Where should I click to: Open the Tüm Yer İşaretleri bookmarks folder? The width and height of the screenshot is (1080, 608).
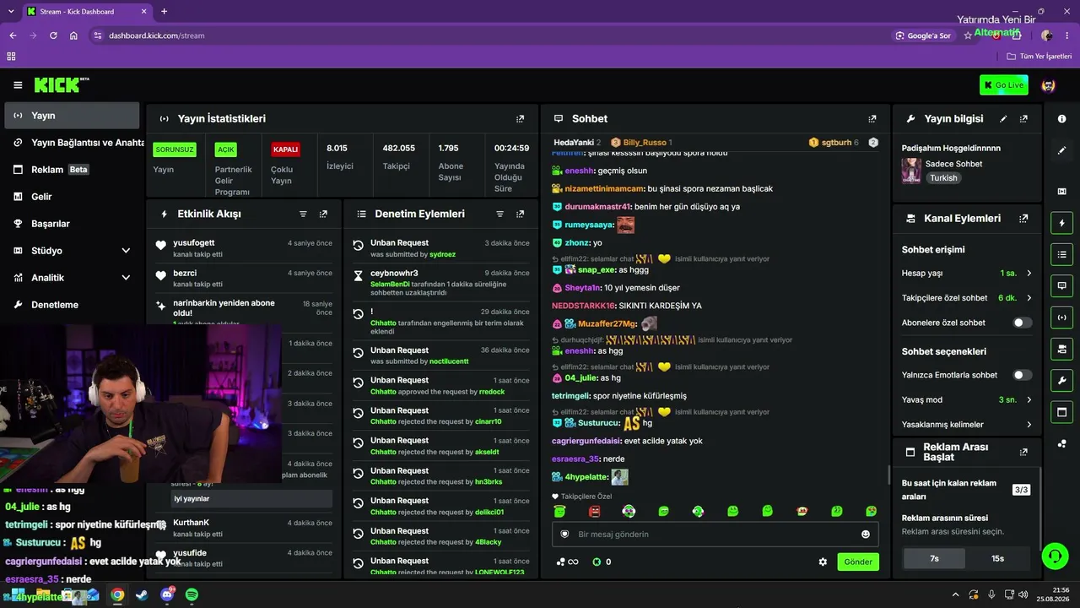(1039, 57)
